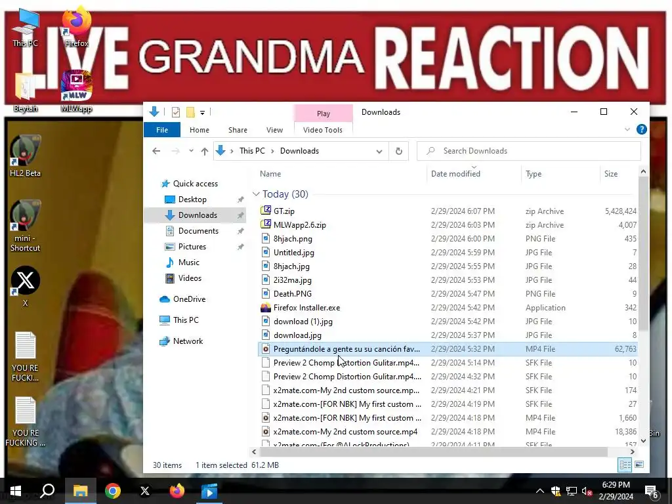Open Google Chrome from taskbar

coord(113,491)
